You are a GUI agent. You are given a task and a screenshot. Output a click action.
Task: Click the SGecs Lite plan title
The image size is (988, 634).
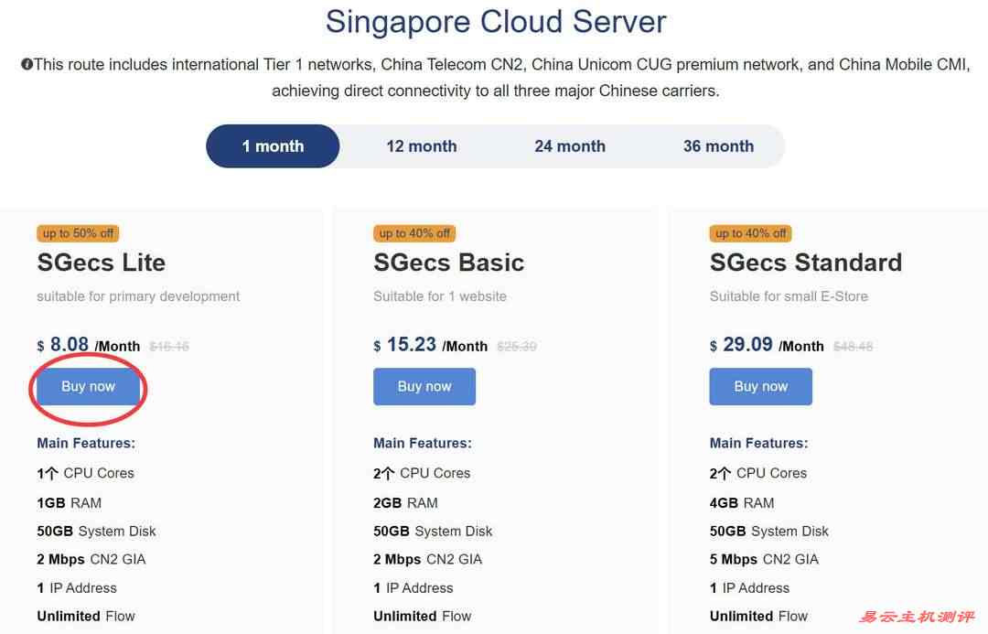(101, 263)
